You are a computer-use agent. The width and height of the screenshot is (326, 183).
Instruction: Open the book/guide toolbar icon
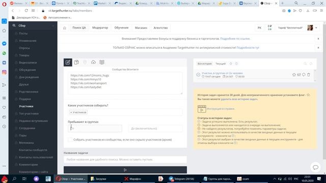102,62
